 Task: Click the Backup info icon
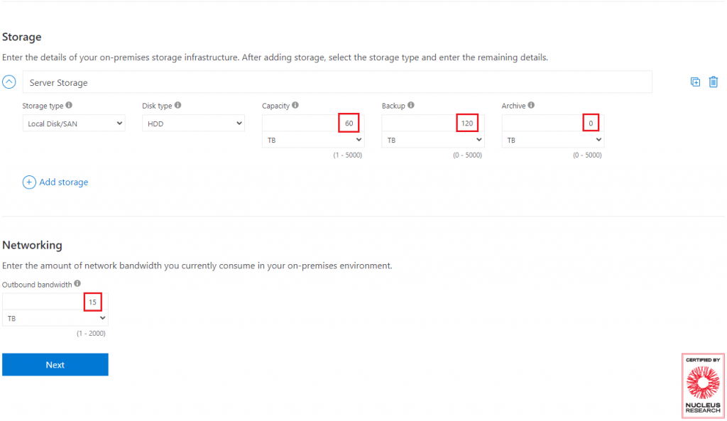coord(411,105)
